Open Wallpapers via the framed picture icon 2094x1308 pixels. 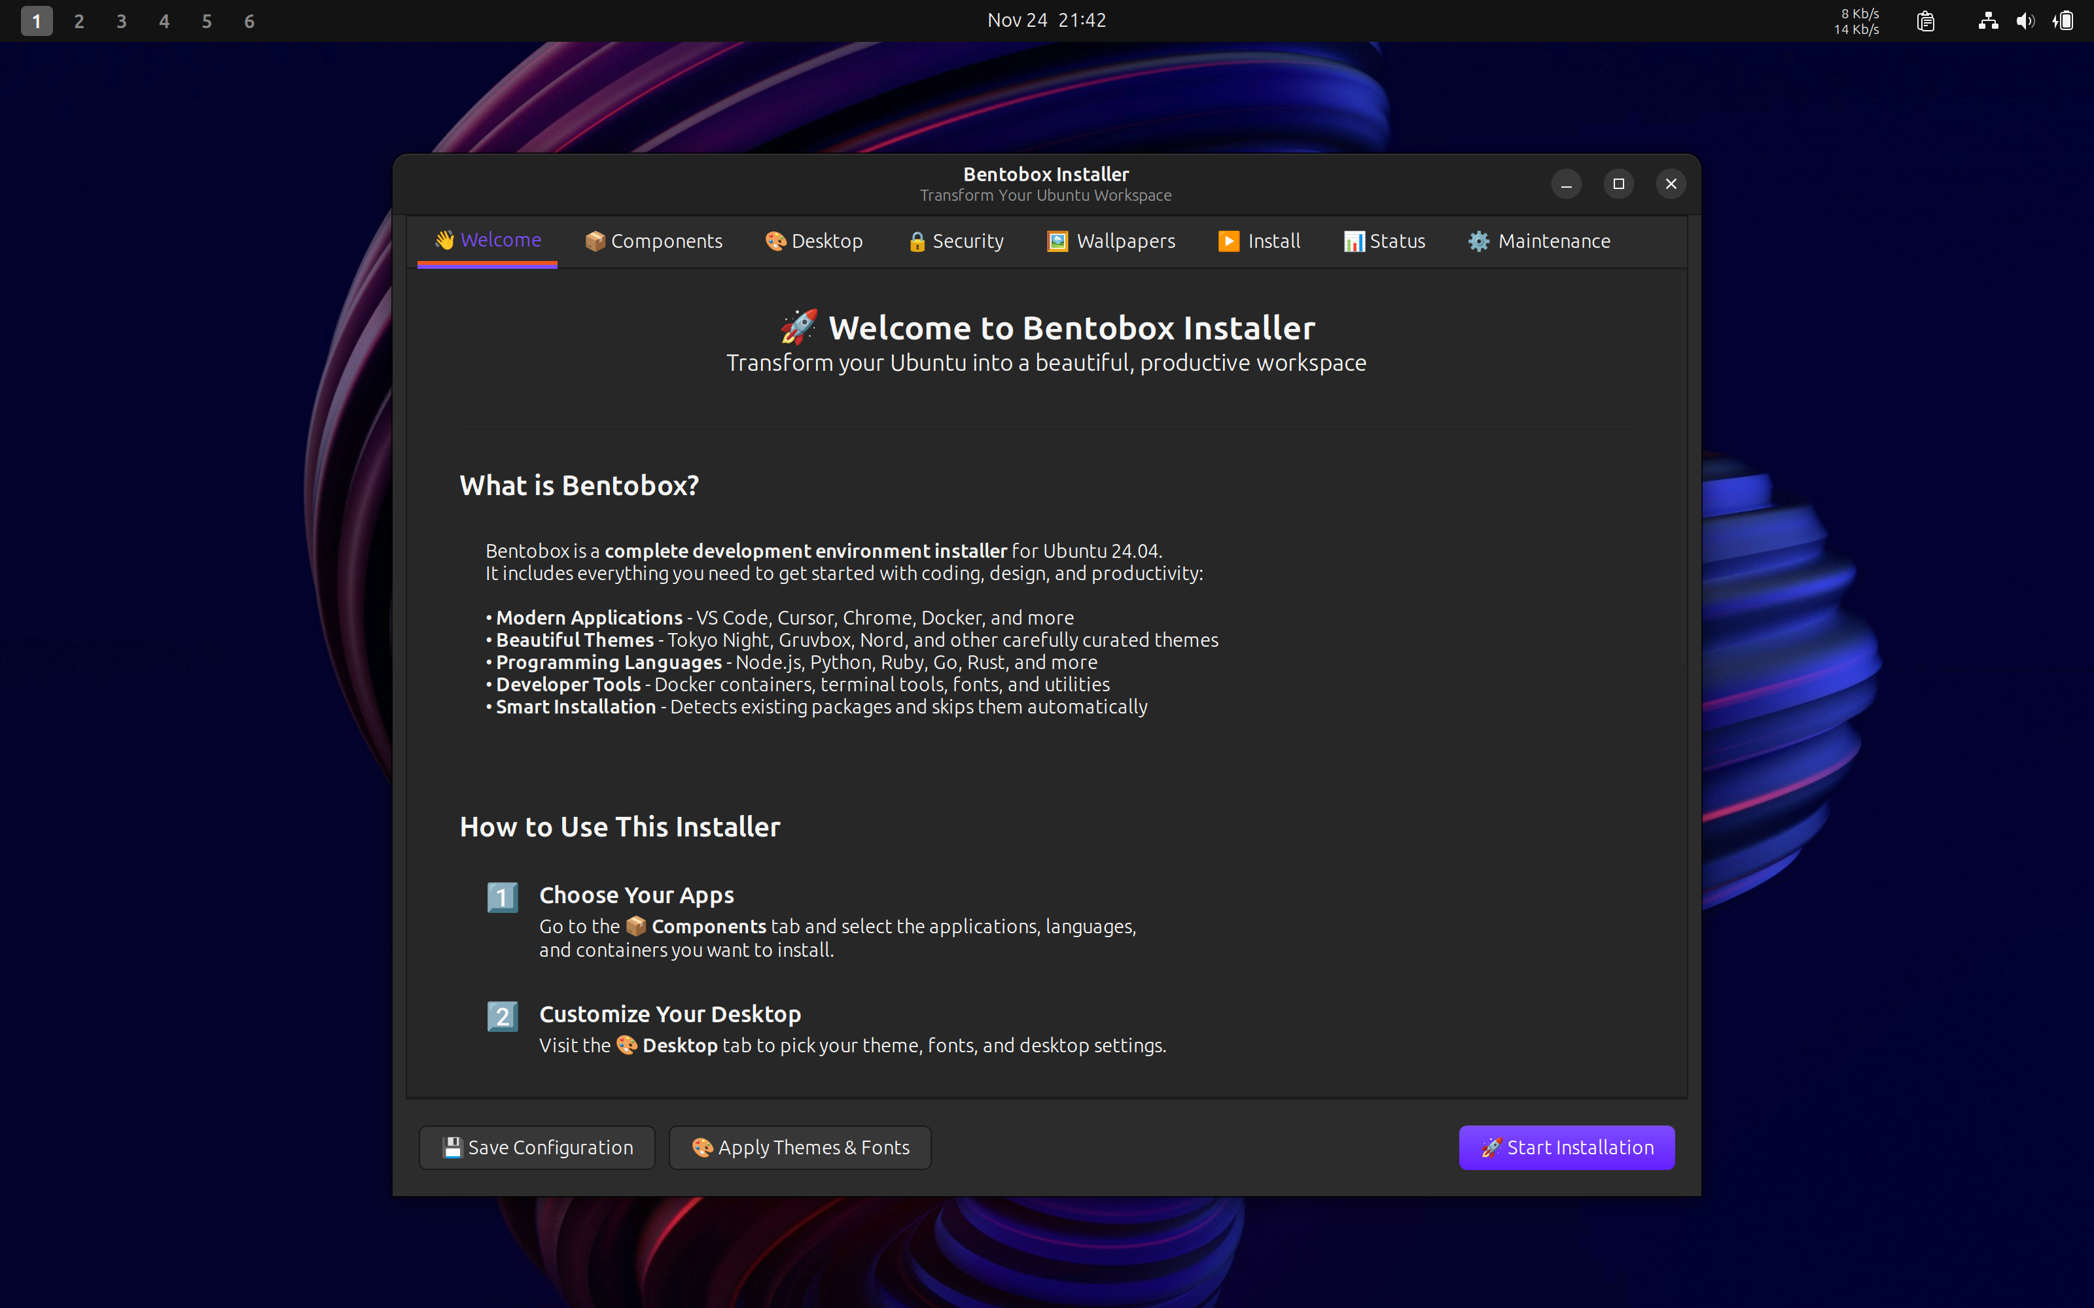tap(1057, 241)
